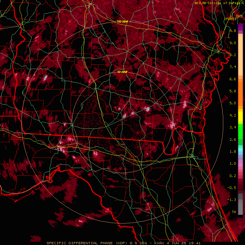The height and width of the screenshot is (245, 245).
Task: Click the 2.6 value on the scale
Action: (x=233, y=140)
